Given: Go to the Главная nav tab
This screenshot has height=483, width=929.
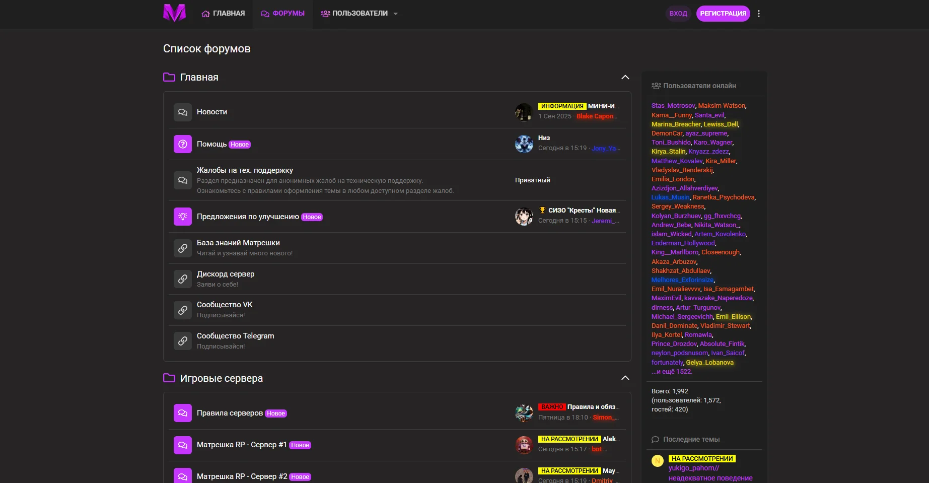Looking at the screenshot, I should click(223, 14).
